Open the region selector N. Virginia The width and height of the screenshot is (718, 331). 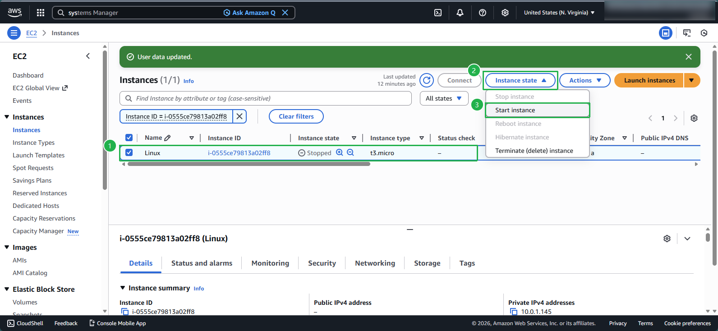(559, 13)
